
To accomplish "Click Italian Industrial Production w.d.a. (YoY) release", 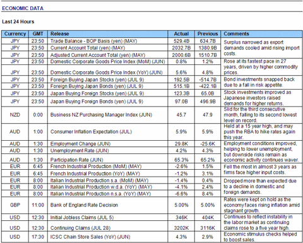I will [101, 187].
